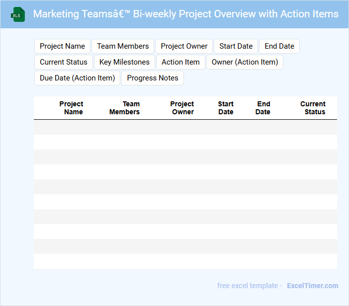This screenshot has width=349, height=306.
Task: Click the Current Status column header
Action: tap(313, 108)
